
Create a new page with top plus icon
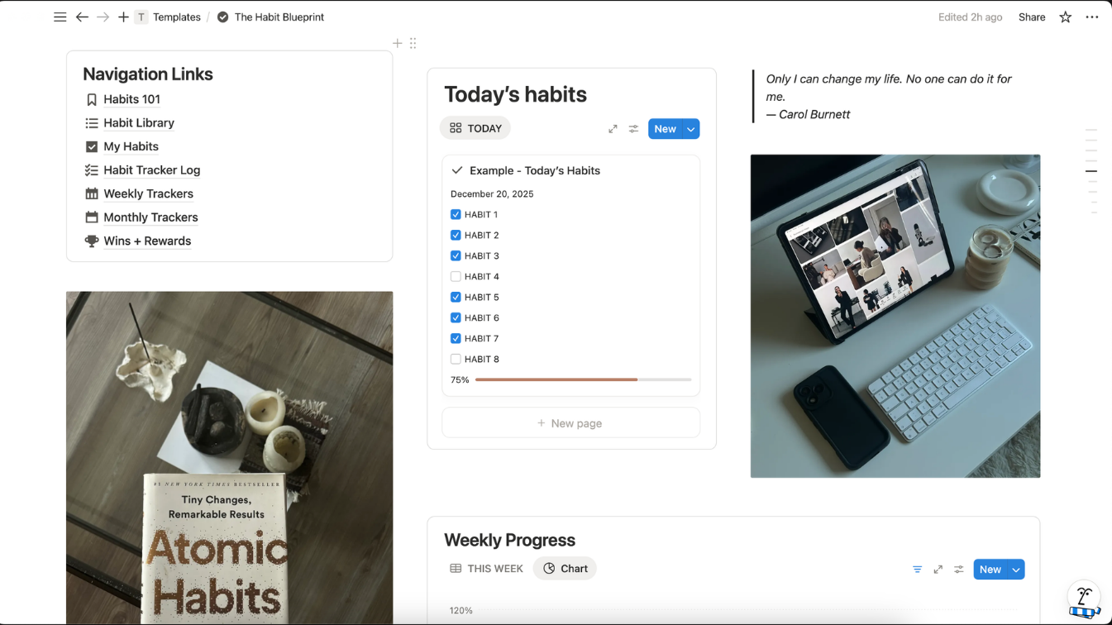pyautogui.click(x=123, y=17)
